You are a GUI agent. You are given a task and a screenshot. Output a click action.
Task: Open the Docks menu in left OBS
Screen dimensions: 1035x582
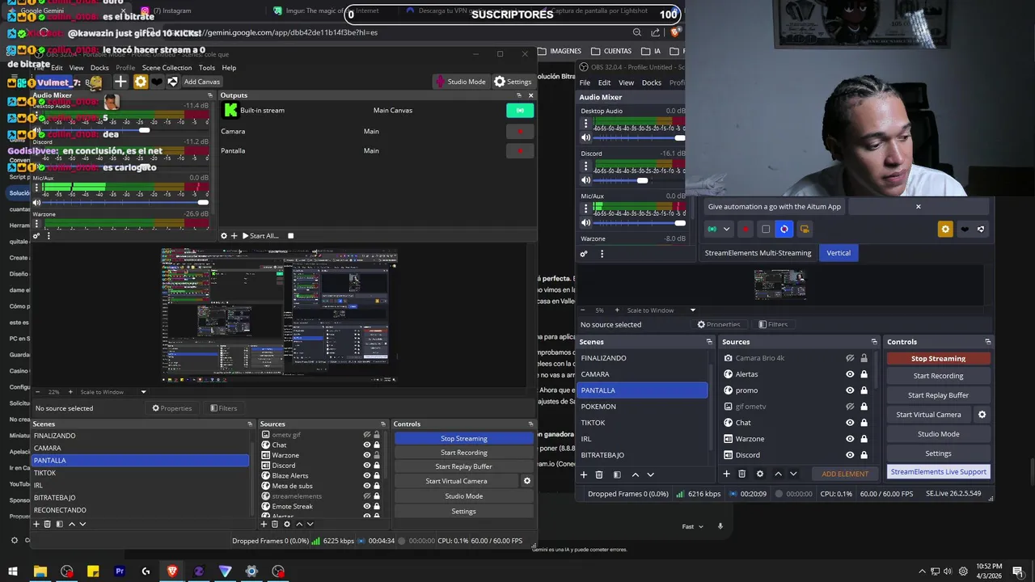pyautogui.click(x=99, y=68)
